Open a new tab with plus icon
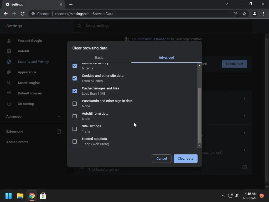Image resolution: width=269 pixels, height=202 pixels. [x=71, y=4]
